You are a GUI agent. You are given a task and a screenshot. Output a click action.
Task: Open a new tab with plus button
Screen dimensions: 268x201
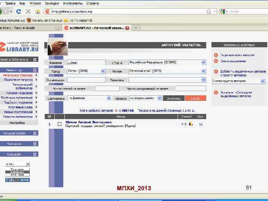point(136,28)
